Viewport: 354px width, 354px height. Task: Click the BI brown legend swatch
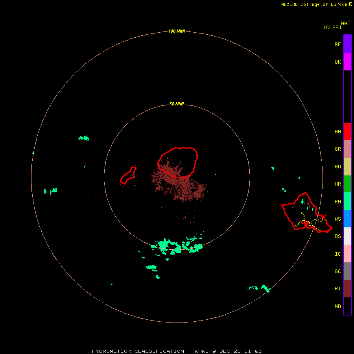coord(347,289)
